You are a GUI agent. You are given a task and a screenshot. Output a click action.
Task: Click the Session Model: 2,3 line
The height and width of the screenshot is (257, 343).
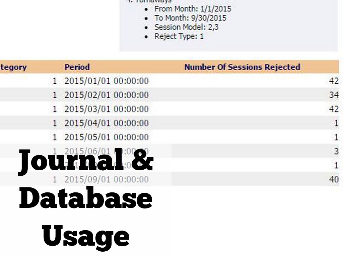tap(186, 27)
